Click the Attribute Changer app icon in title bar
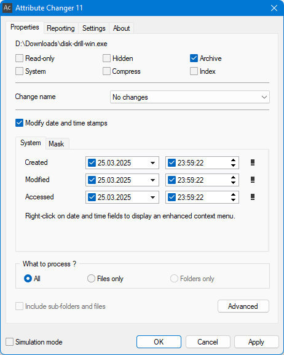The height and width of the screenshot is (355, 284). pos(7,8)
